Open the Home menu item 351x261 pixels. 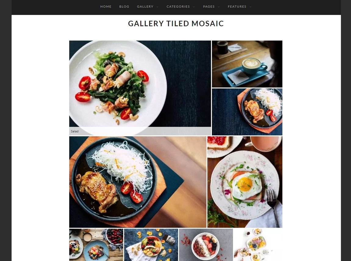tap(106, 6)
